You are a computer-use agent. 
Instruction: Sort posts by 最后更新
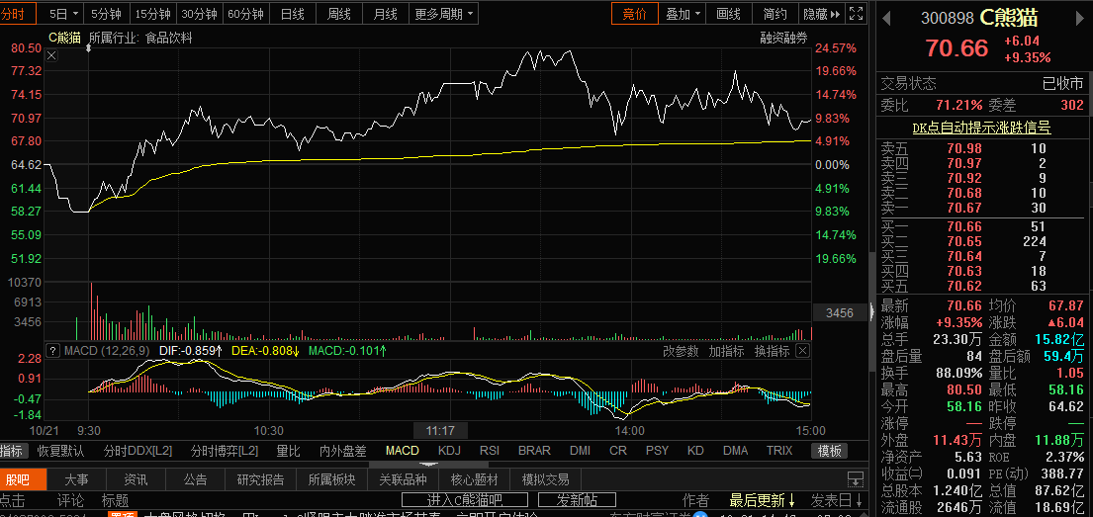click(x=763, y=500)
